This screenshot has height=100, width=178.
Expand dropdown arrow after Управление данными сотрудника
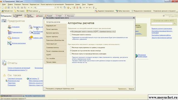(x=177, y=11)
